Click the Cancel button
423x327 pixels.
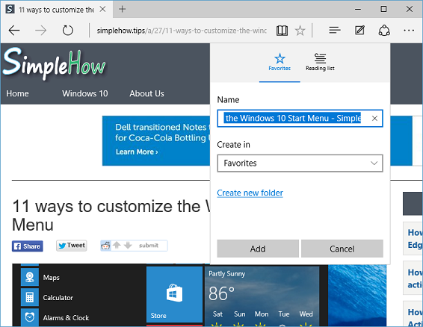342,249
